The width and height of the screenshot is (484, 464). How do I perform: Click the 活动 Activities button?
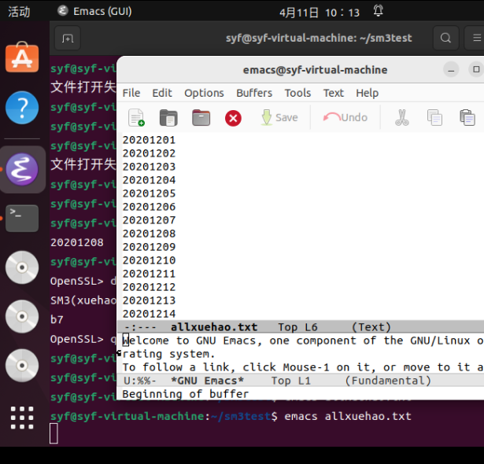coord(19,12)
